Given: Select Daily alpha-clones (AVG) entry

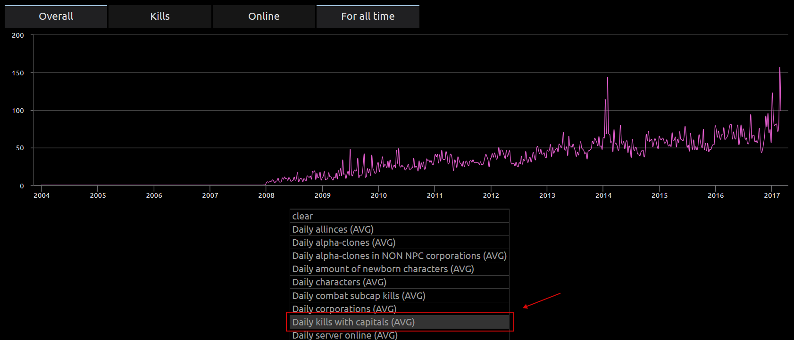Looking at the screenshot, I should (x=400, y=243).
